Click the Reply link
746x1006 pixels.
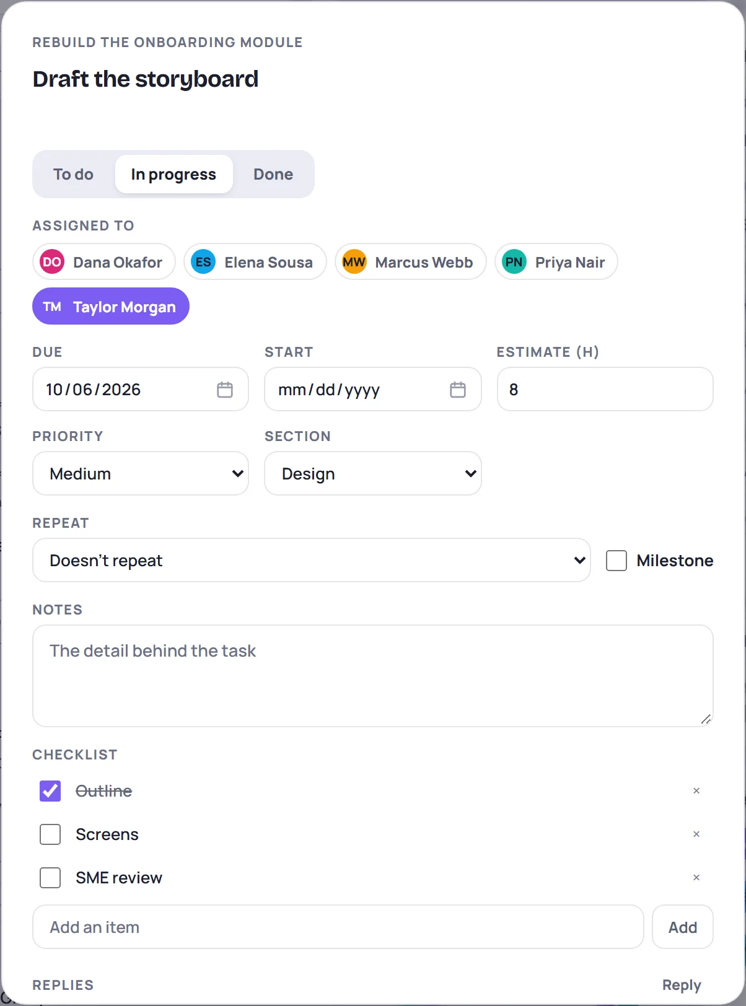[x=682, y=986]
